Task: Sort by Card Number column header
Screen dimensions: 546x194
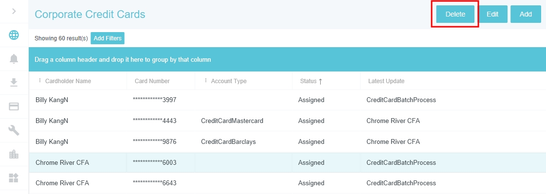Action: click(x=152, y=81)
